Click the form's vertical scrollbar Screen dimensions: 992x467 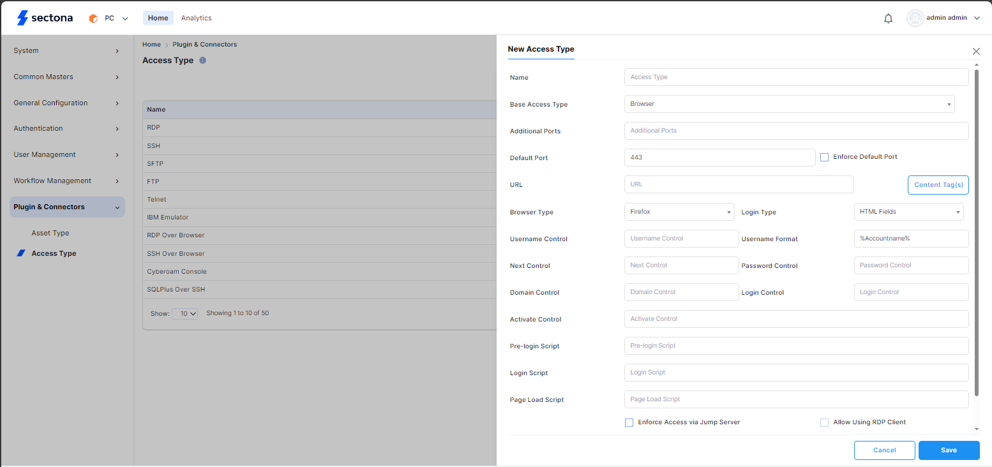975,230
